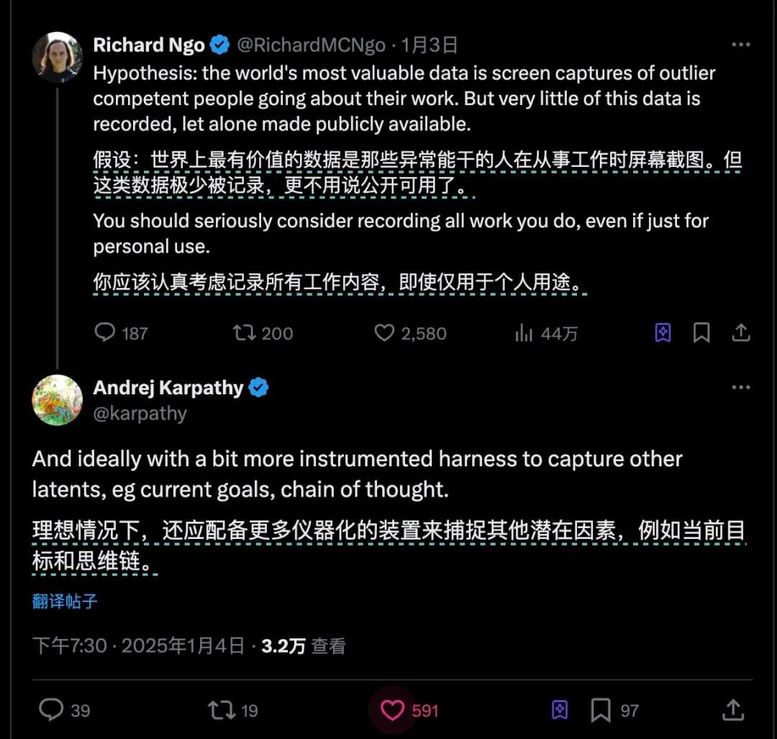Bookmark Andrej Karpathy's post

click(601, 710)
